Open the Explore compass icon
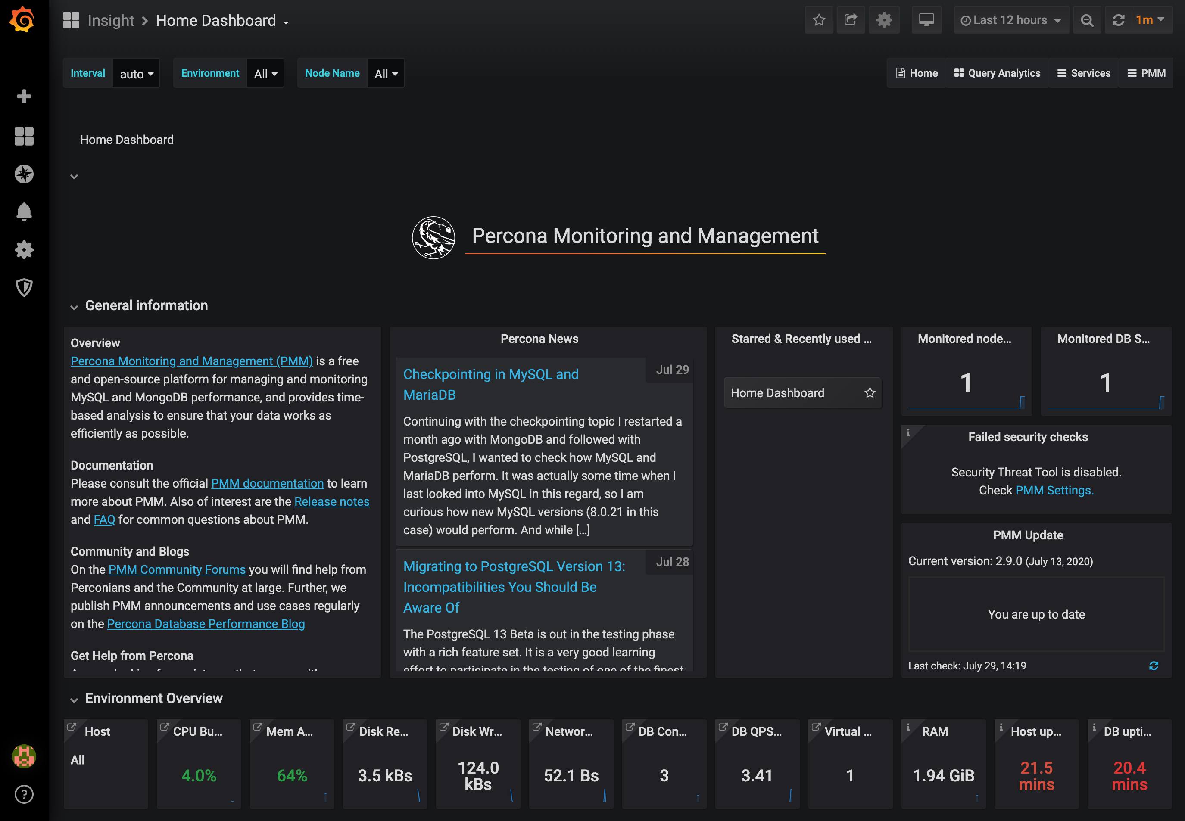Viewport: 1185px width, 821px height. (24, 174)
